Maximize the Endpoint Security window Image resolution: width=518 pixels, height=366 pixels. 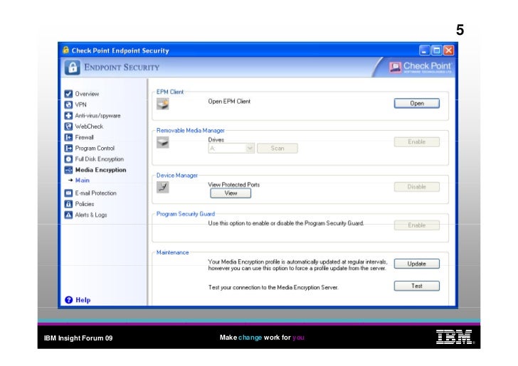tap(436, 50)
